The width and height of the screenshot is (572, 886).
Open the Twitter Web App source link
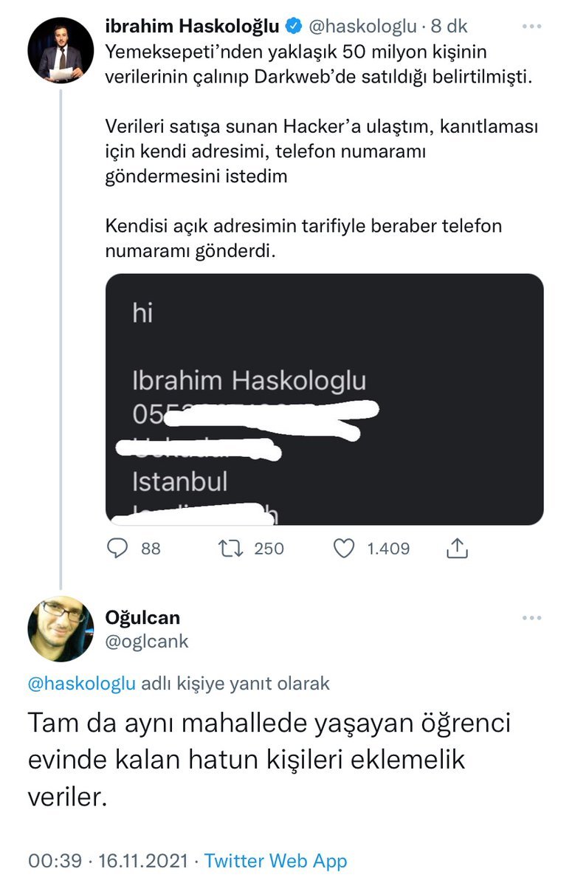point(275,860)
